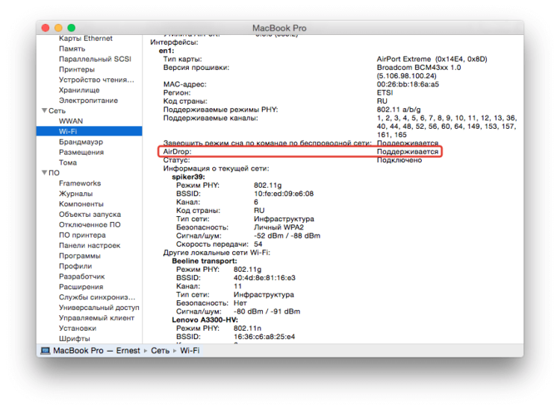The image size is (560, 409).
Task: Click signal value -52 dBm / -88 dBm
Action: coord(287,236)
